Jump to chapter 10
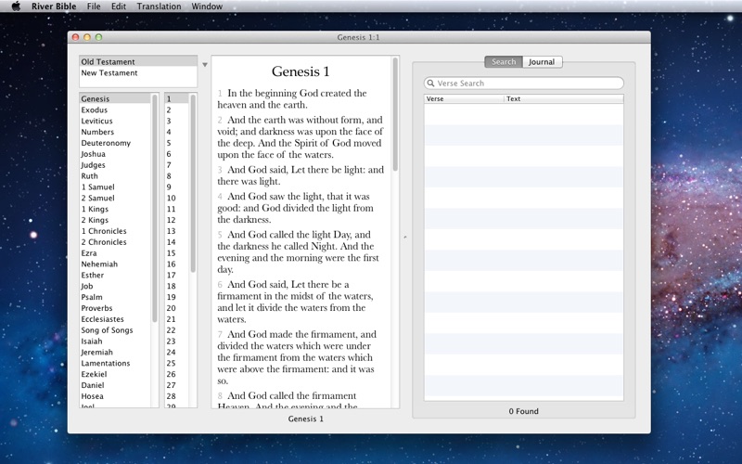The image size is (742, 464). (171, 198)
